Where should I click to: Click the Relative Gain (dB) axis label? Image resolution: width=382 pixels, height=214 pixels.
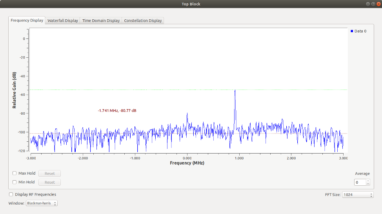pyautogui.click(x=15, y=90)
